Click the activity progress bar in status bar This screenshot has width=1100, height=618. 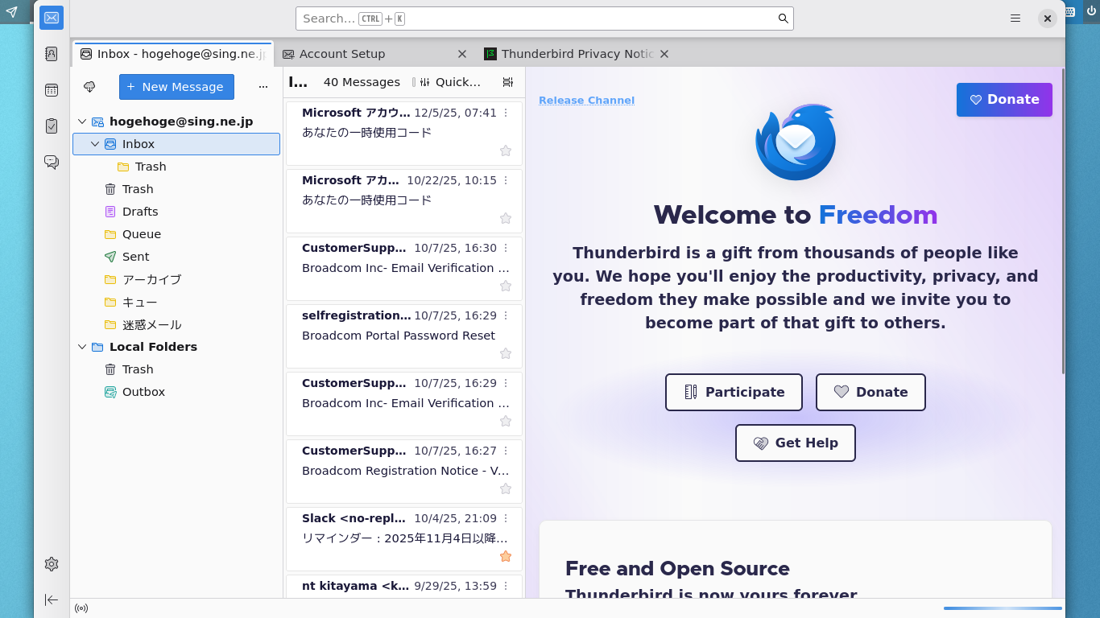tap(1003, 608)
